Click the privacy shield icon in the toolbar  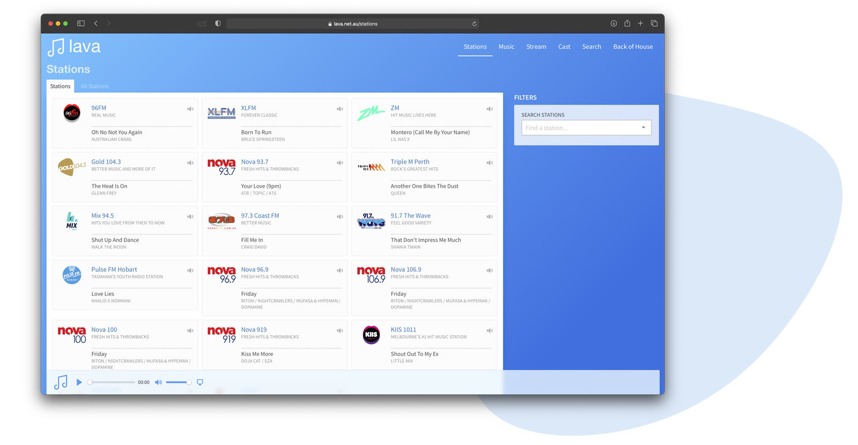[x=218, y=24]
